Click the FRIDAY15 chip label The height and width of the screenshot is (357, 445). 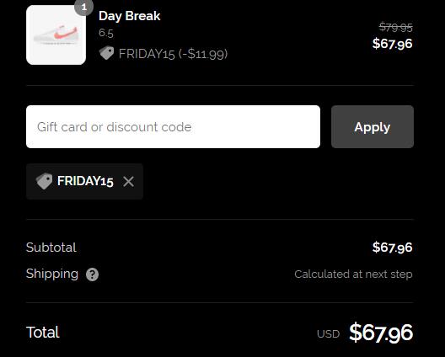click(x=85, y=181)
